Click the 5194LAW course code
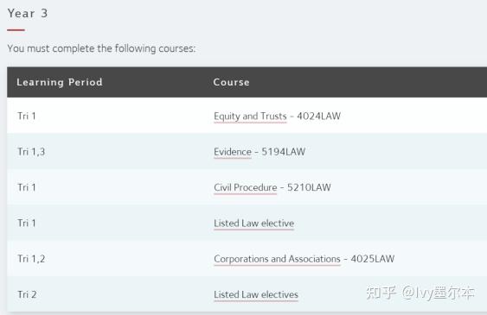Viewport: 487px width, 315px height. click(x=283, y=152)
